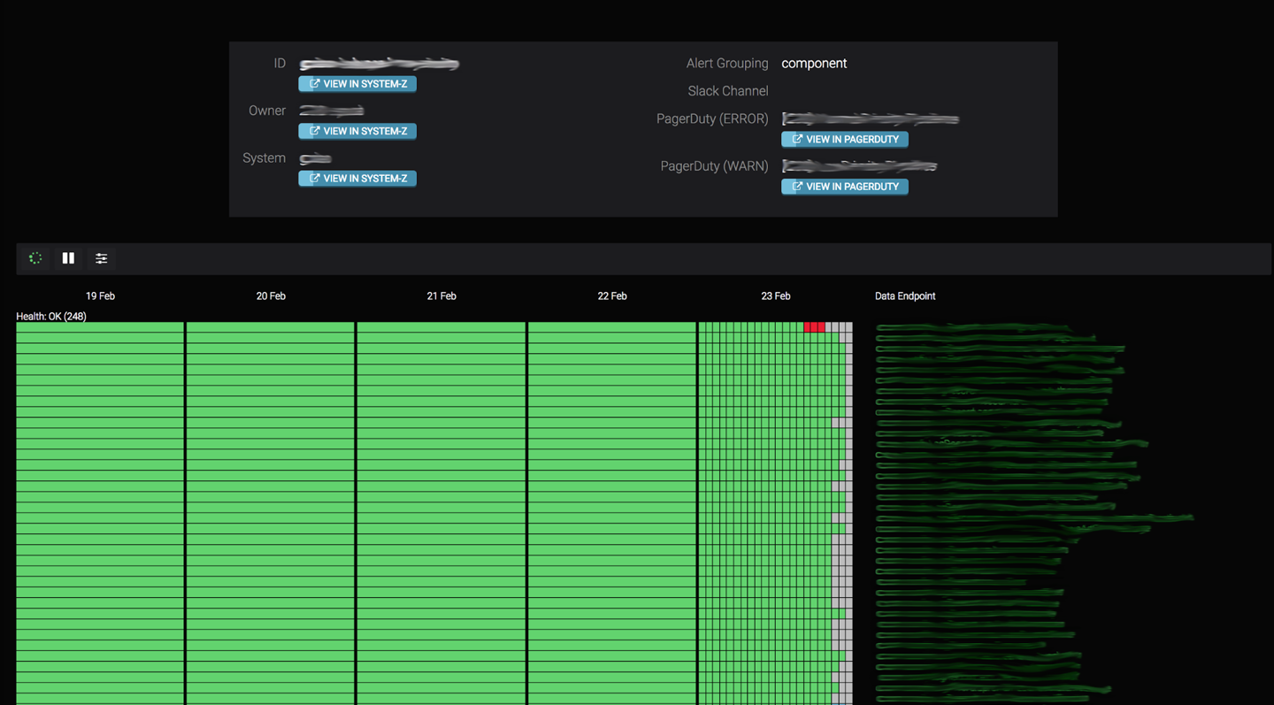This screenshot has width=1274, height=705.
Task: Open the topmost data endpoint link
Action: [x=973, y=328]
